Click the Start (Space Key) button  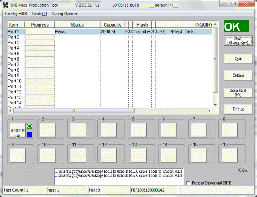238,40
